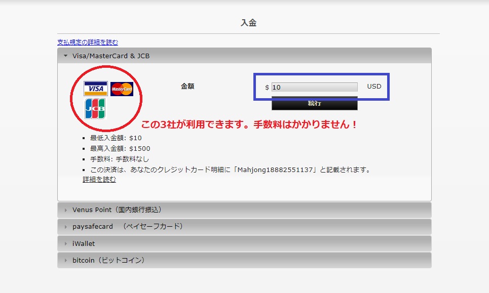
Task: Expand the Venus Point (国内銀行振込) section
Action: 244,210
